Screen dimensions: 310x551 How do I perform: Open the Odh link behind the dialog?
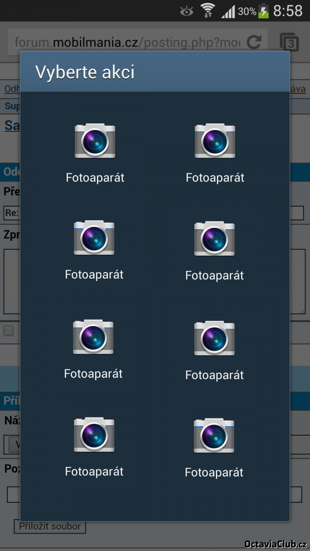pyautogui.click(x=11, y=89)
